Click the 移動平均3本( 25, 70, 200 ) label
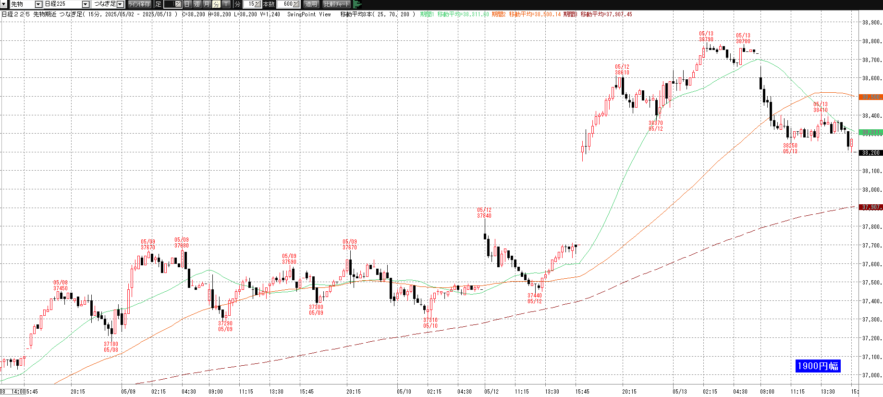Screen dimensions: 883x397 click(377, 14)
